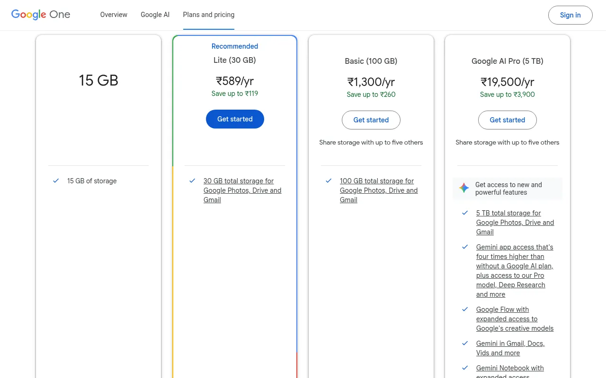Click the Gemini sparkle icon
Image resolution: width=606 pixels, height=378 pixels.
click(464, 188)
